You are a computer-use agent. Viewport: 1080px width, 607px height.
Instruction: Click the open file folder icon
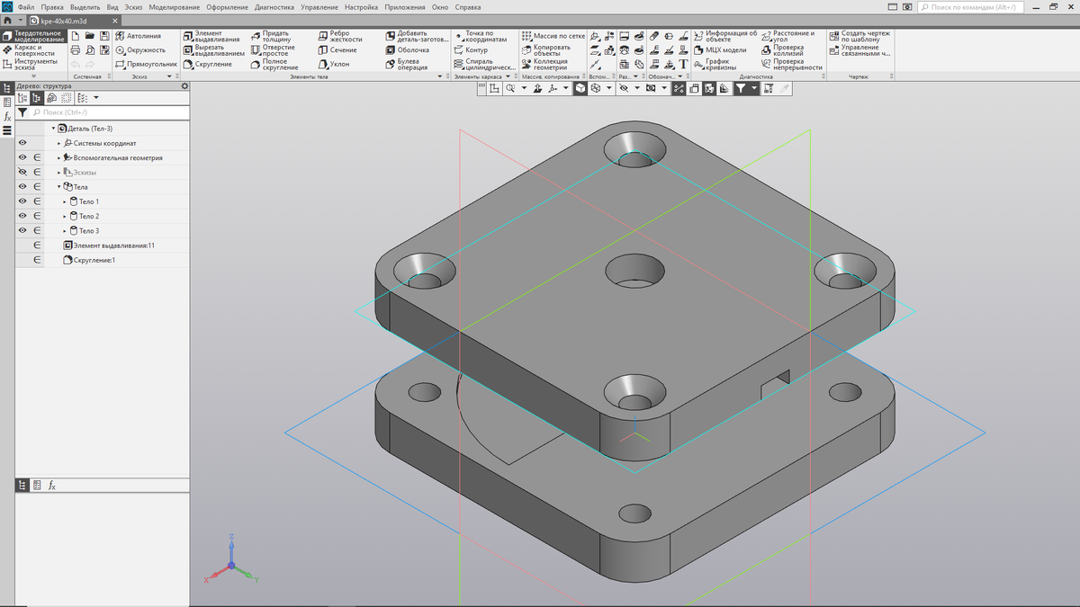(90, 36)
